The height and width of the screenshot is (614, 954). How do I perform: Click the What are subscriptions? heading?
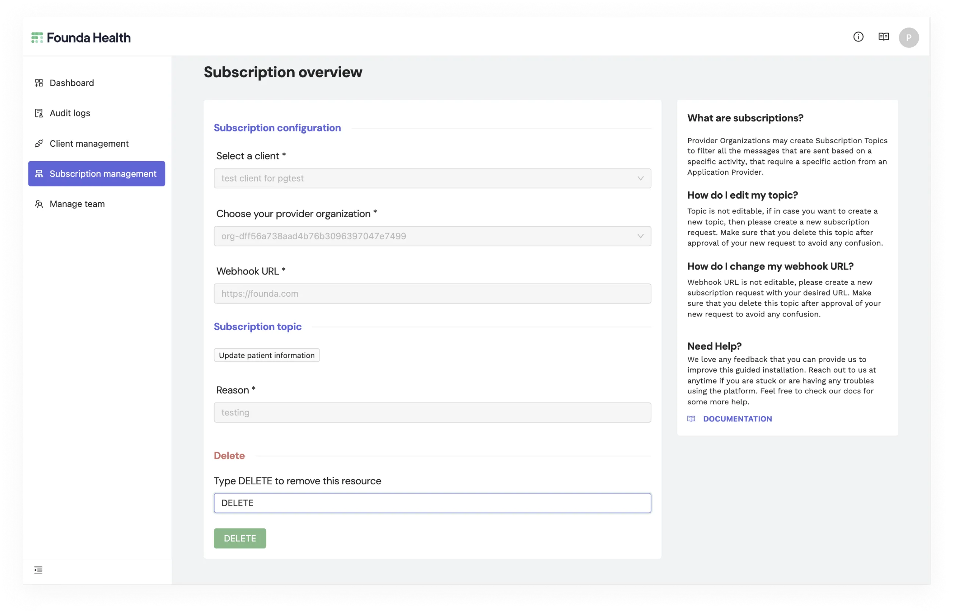[745, 118]
